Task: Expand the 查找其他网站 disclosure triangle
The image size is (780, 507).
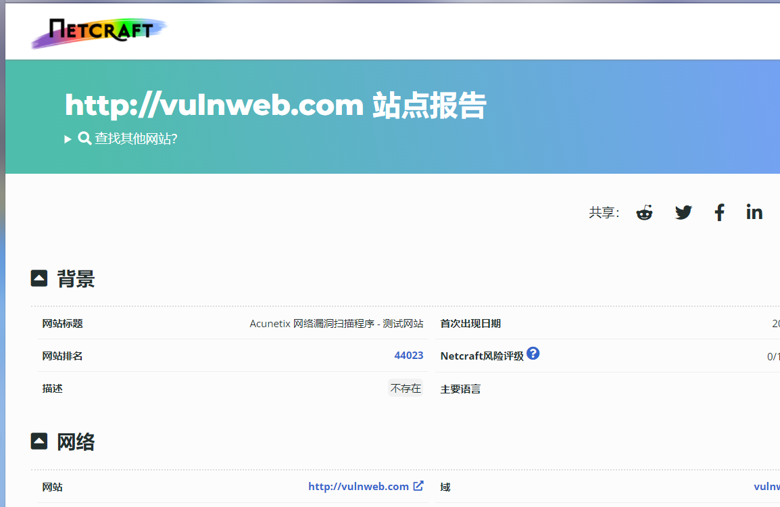Action: [68, 139]
